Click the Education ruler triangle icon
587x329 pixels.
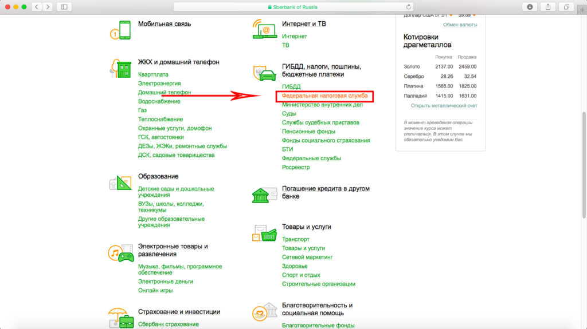(x=121, y=183)
